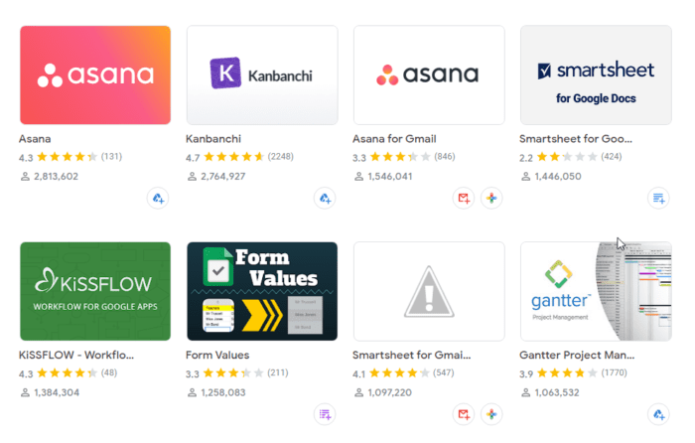Click colorful plus icon under Smartsheet for Gmail
The width and height of the screenshot is (695, 443).
tap(491, 414)
